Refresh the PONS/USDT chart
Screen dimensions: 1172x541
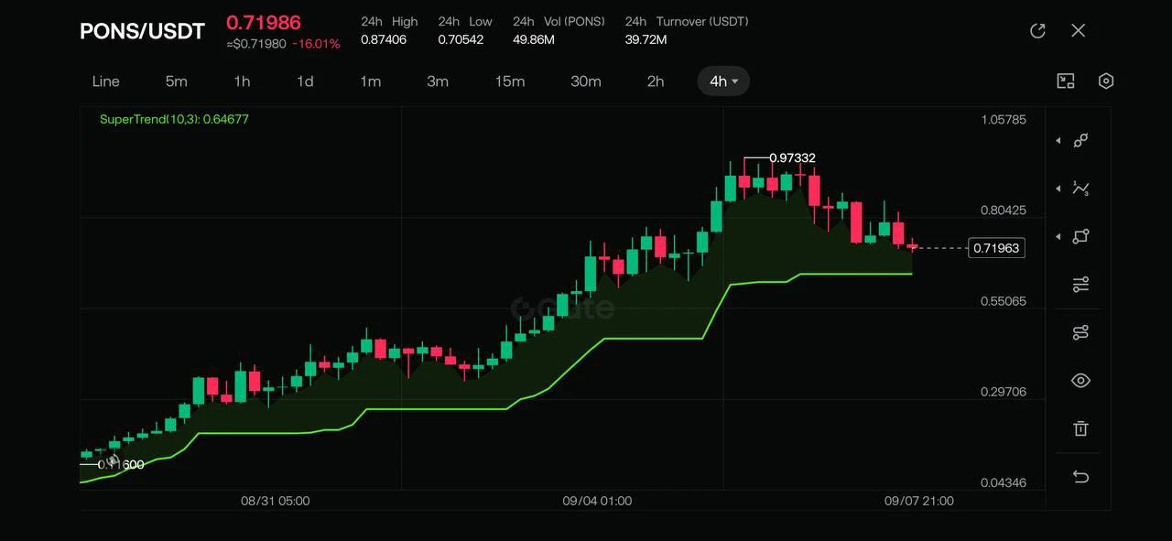point(1037,30)
